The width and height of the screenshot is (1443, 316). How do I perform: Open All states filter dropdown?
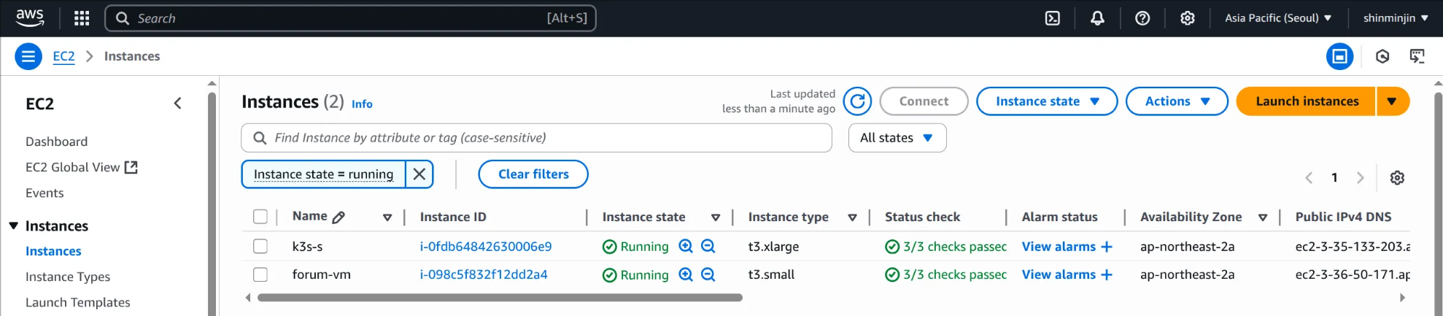click(x=897, y=138)
